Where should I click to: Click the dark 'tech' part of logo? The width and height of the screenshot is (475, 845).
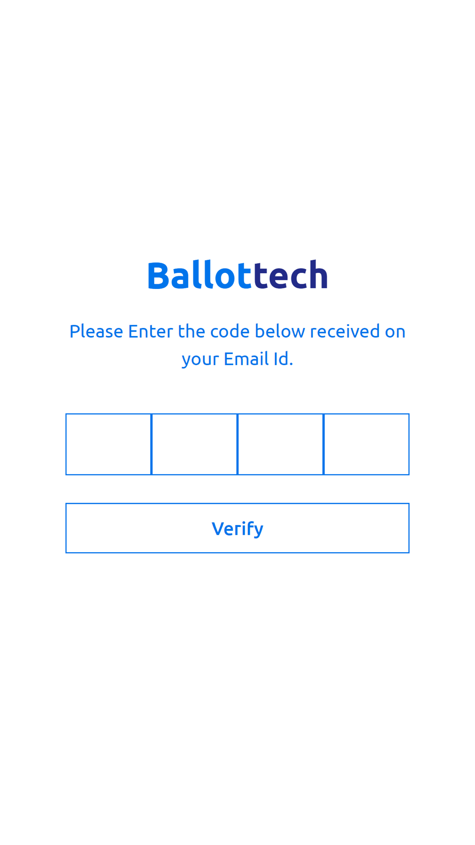pyautogui.click(x=291, y=275)
